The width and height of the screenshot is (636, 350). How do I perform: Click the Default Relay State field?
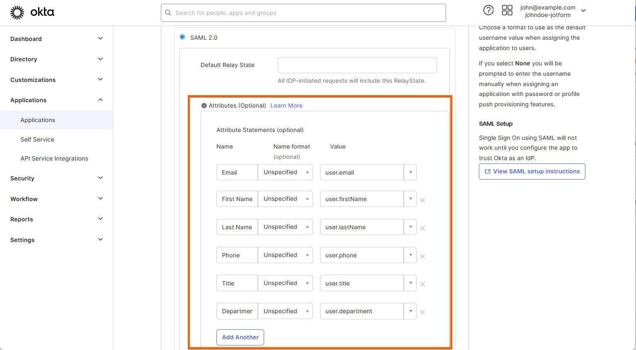coord(357,65)
